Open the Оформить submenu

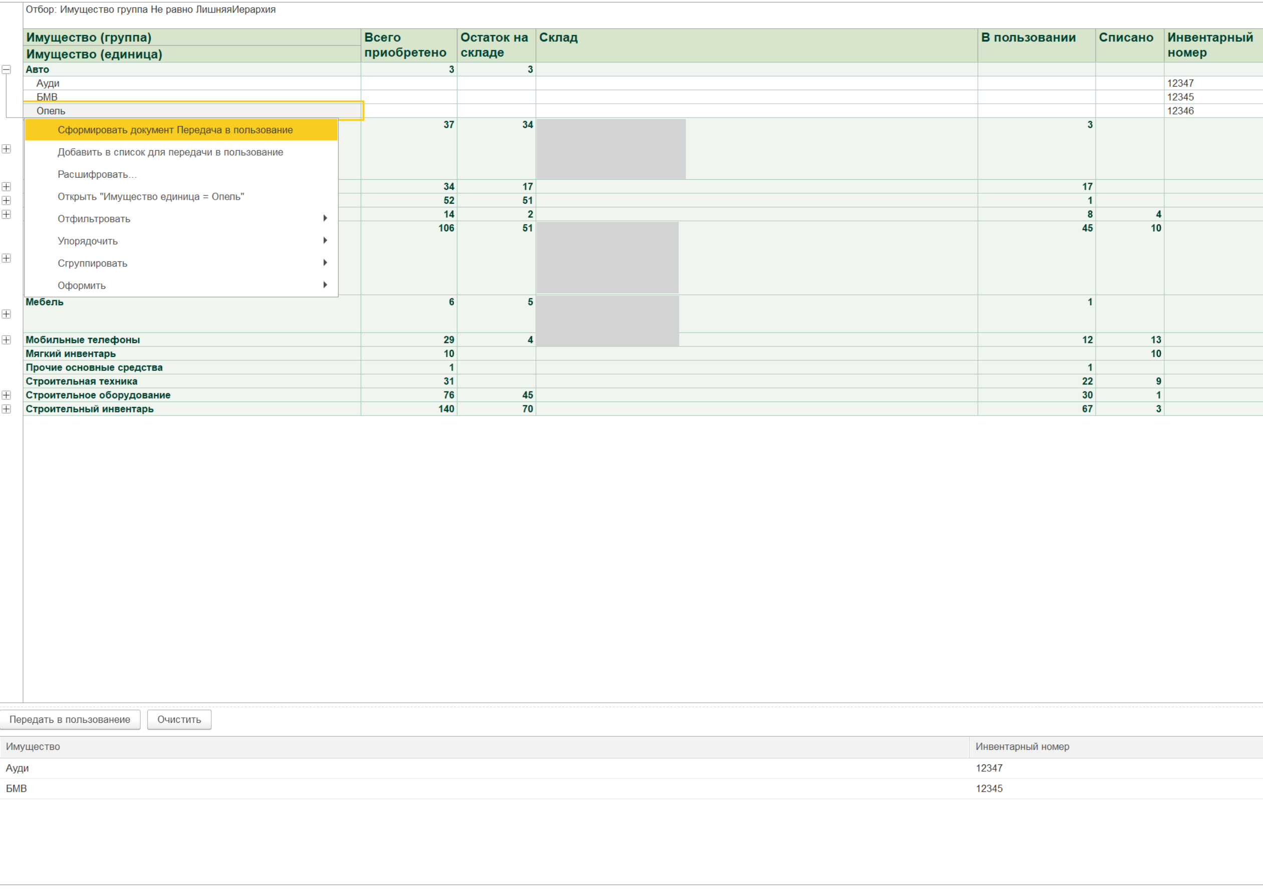click(82, 285)
